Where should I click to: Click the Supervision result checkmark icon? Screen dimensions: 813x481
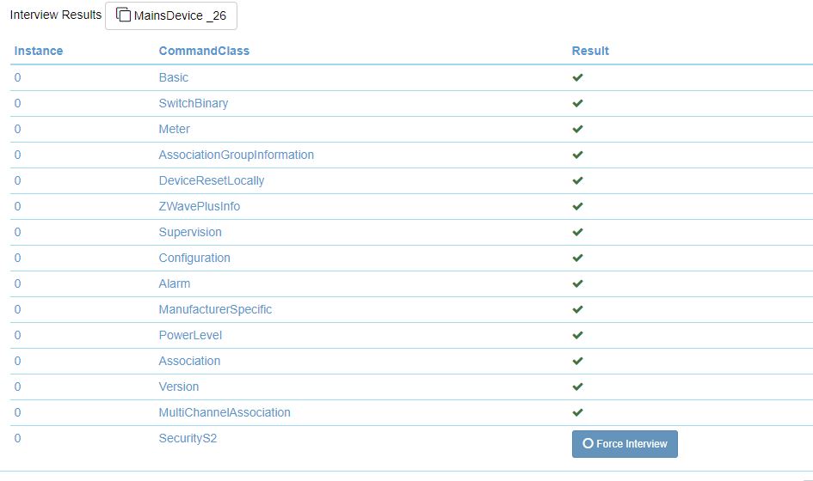coord(578,232)
